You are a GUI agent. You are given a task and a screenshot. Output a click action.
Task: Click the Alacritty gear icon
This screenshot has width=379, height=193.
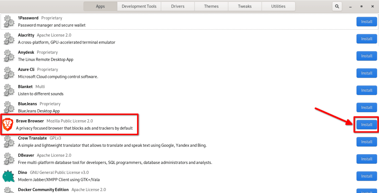tap(9, 39)
